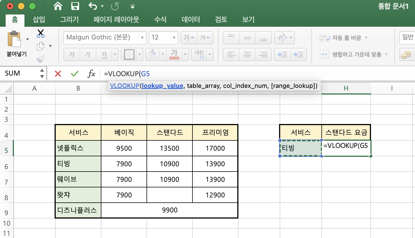Apply cell borders icon
Screen dimensions: 415x238
(x=129, y=54)
